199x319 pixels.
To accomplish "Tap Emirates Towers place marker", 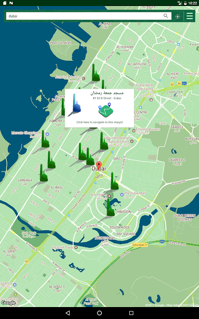I will [134, 131].
